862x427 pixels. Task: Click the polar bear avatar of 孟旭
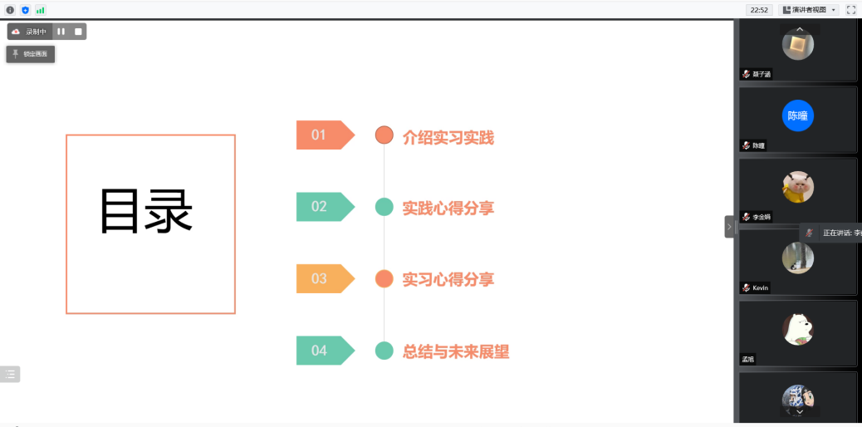click(x=797, y=329)
